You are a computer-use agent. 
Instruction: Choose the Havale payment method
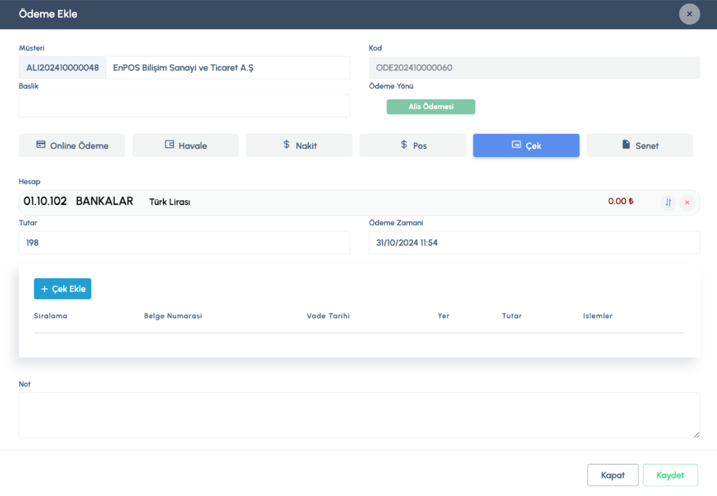[x=185, y=146]
